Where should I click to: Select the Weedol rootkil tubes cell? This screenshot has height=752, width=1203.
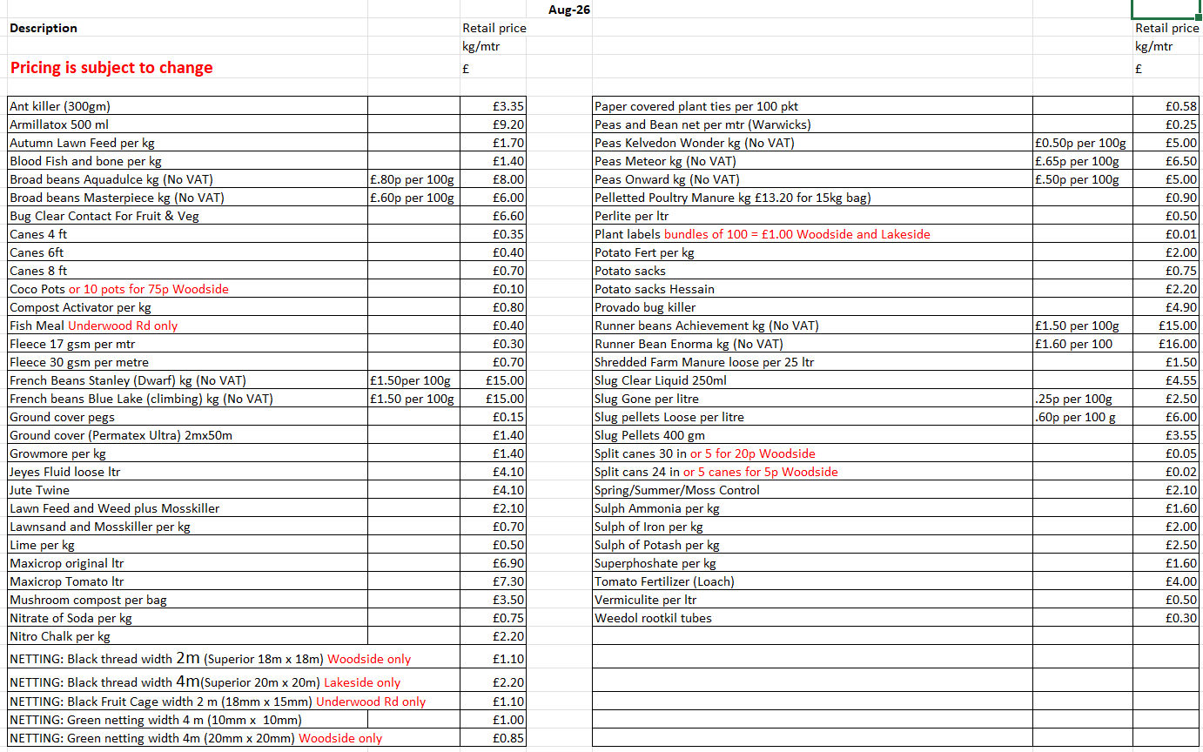pos(812,618)
